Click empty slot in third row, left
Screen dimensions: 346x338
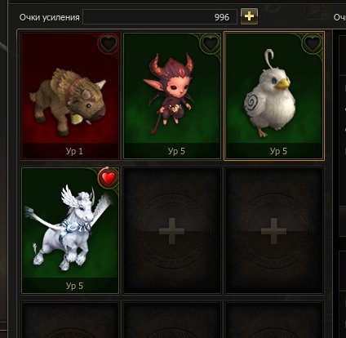(x=70, y=320)
